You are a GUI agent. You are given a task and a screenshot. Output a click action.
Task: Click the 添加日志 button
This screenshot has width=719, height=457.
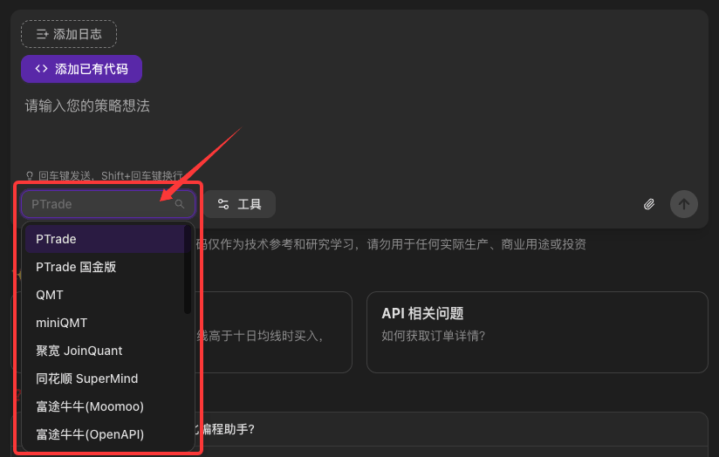69,34
